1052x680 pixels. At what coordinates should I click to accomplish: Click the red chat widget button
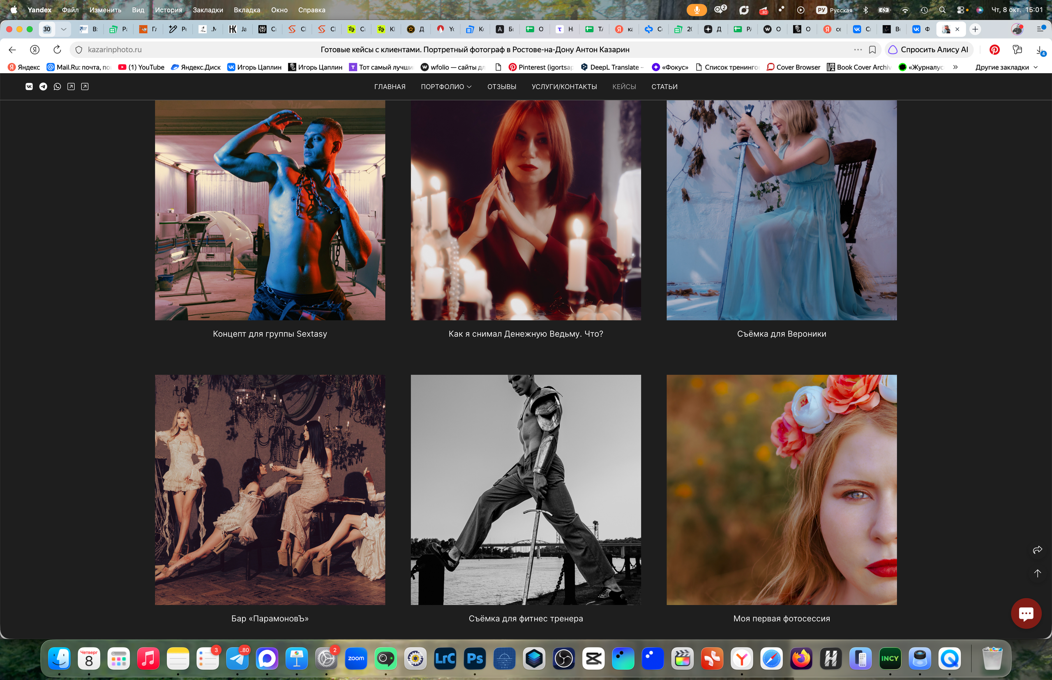tap(1026, 613)
